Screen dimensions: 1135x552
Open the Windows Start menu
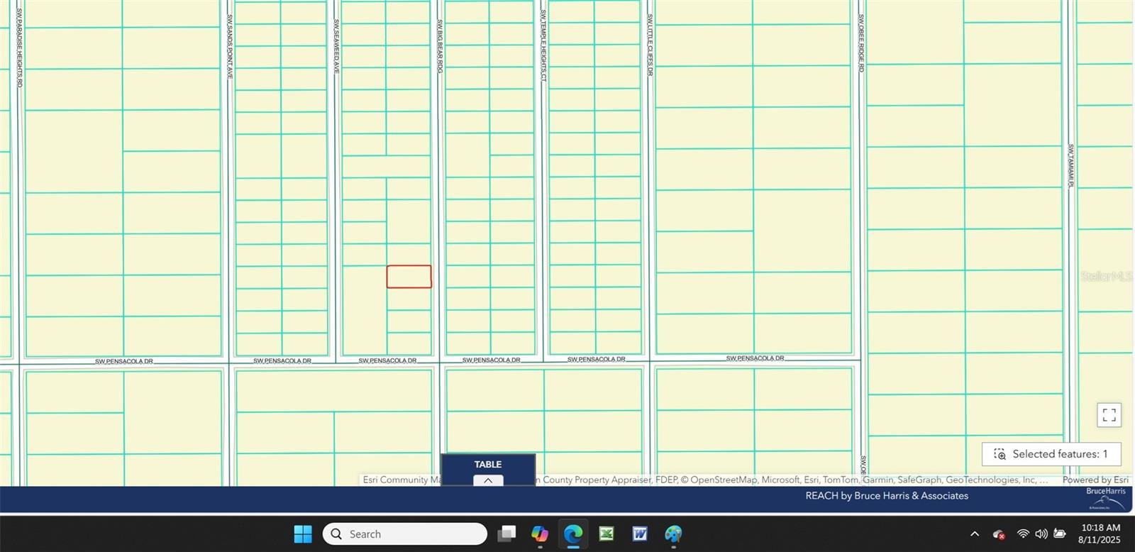pos(303,534)
